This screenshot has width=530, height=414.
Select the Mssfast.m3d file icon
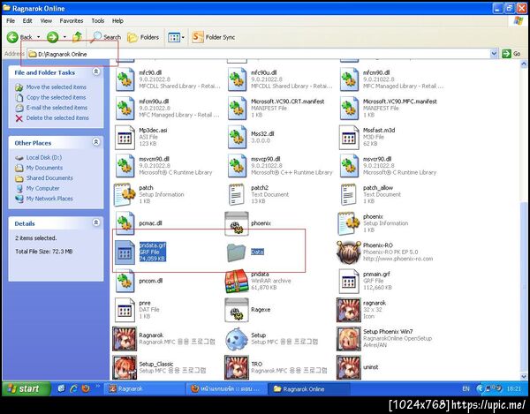(x=349, y=137)
